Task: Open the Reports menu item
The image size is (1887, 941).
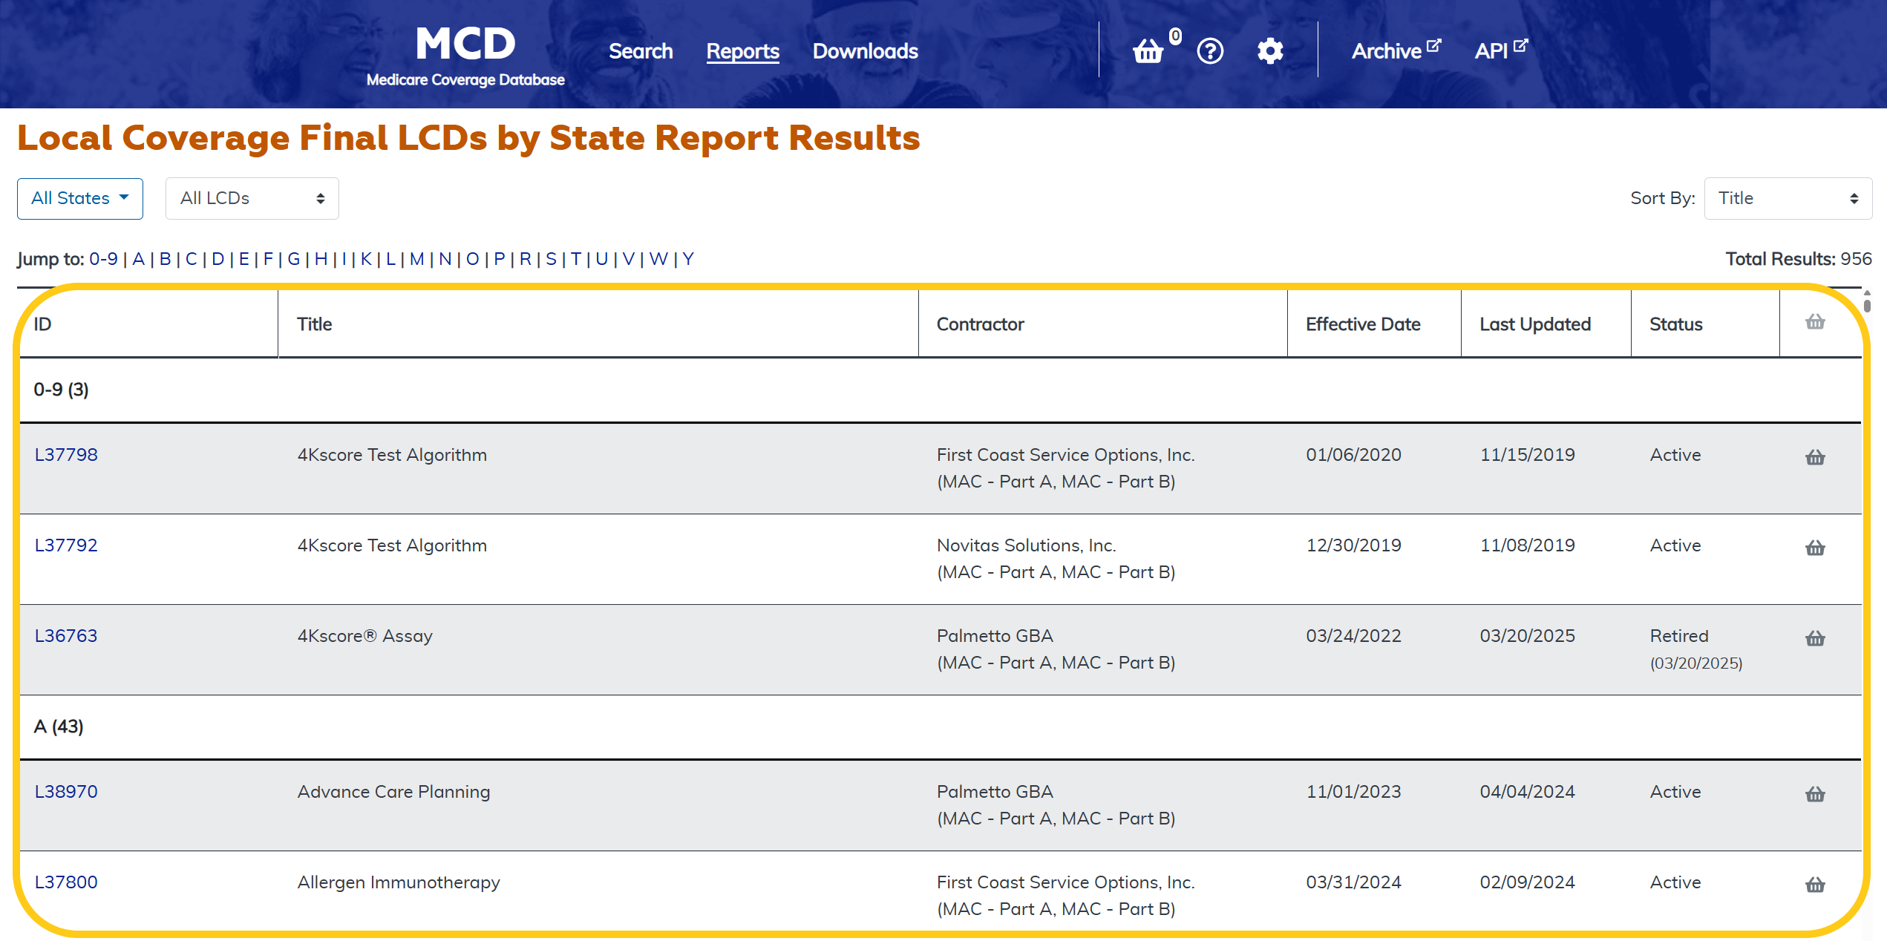Action: (x=742, y=50)
